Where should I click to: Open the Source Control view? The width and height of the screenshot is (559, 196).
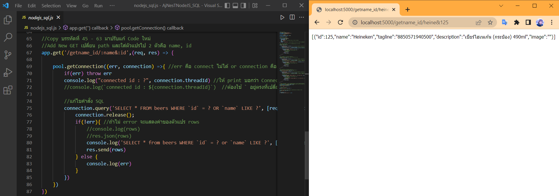click(x=8, y=55)
